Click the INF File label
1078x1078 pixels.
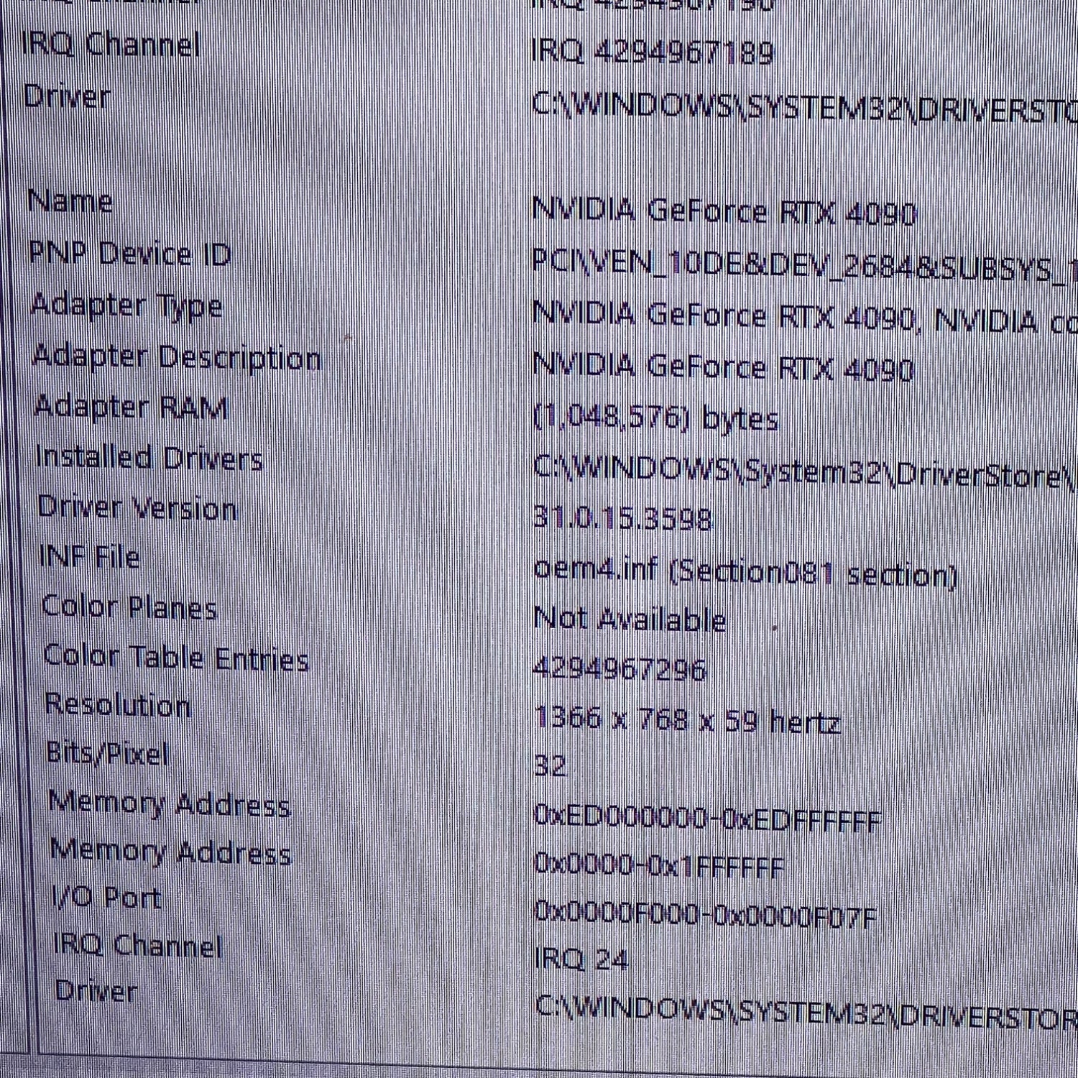click(89, 556)
